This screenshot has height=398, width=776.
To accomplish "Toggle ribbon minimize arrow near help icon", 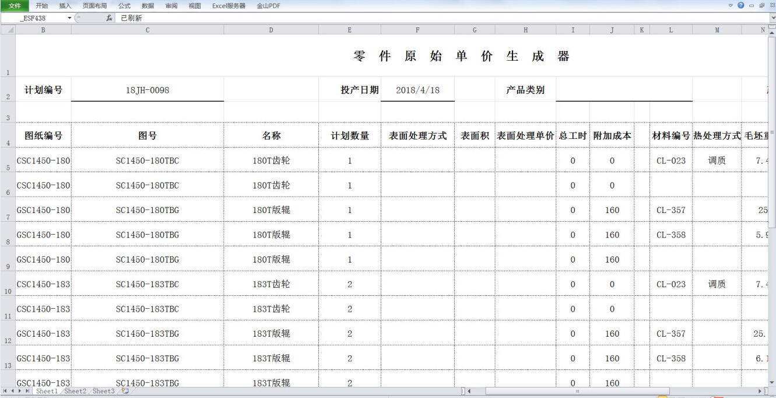I will coord(732,5).
